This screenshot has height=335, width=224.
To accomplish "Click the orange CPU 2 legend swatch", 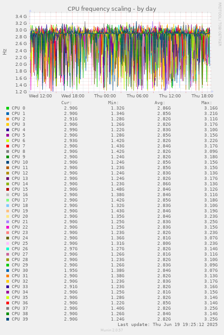I will [x=8, y=119].
